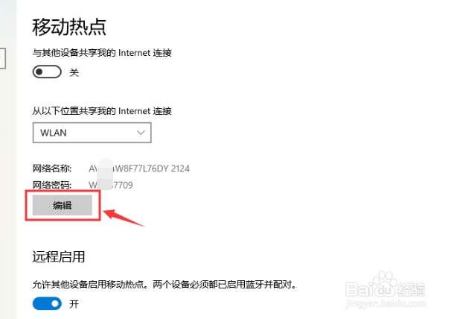
Task: Open the WLAN connection dropdown
Action: [x=92, y=133]
